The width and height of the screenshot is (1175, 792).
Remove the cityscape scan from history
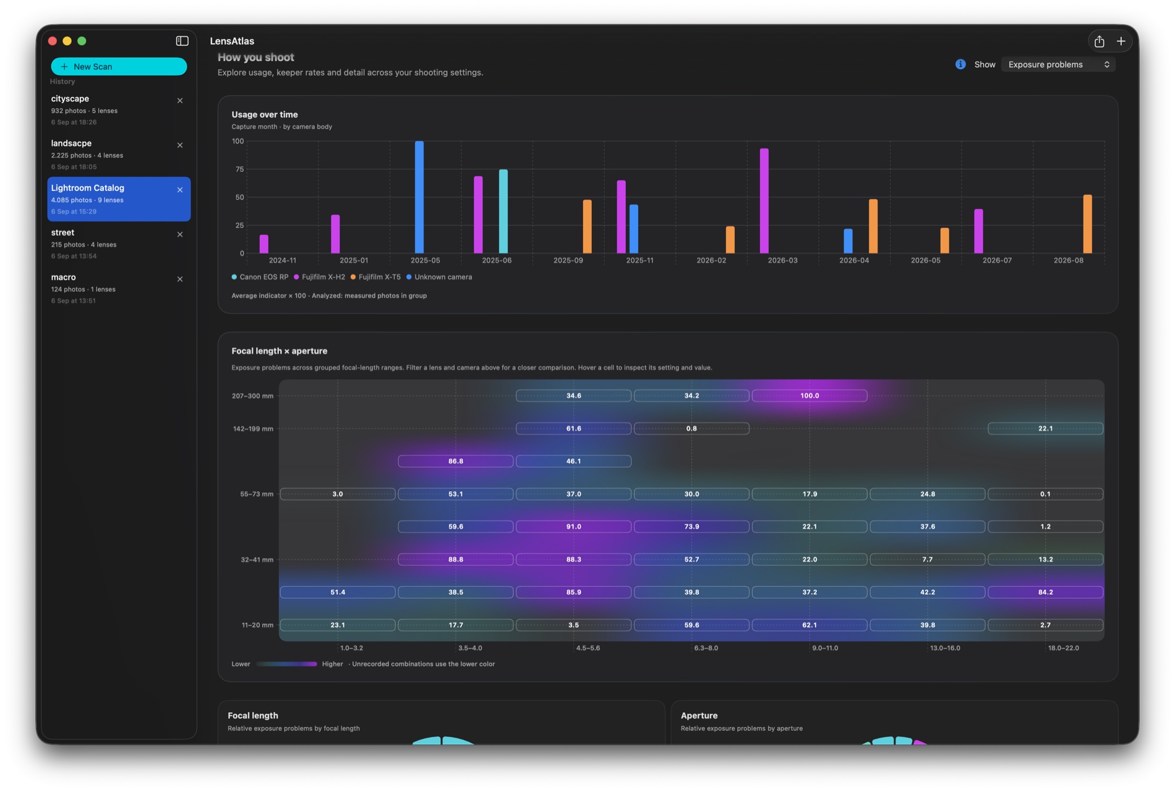point(180,101)
